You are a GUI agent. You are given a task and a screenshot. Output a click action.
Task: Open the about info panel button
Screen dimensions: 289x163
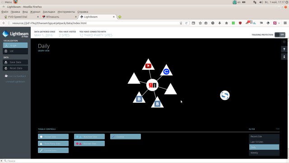(x=284, y=57)
